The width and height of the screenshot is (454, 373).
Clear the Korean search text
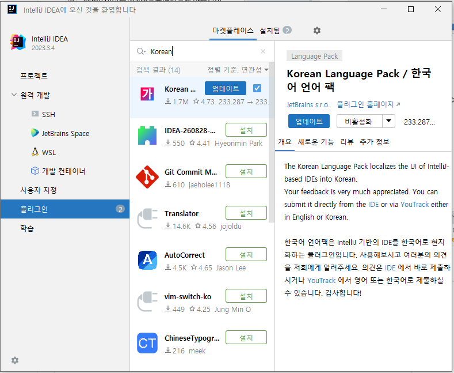(263, 51)
